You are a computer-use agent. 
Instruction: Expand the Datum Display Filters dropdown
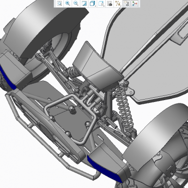(118, 3)
